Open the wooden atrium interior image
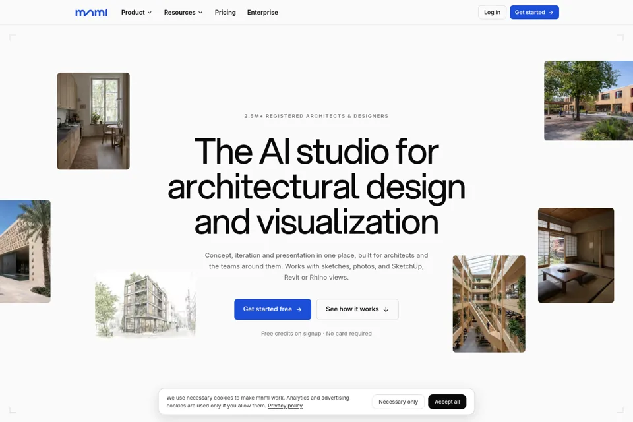Viewport: 633px width, 422px height. click(x=489, y=304)
